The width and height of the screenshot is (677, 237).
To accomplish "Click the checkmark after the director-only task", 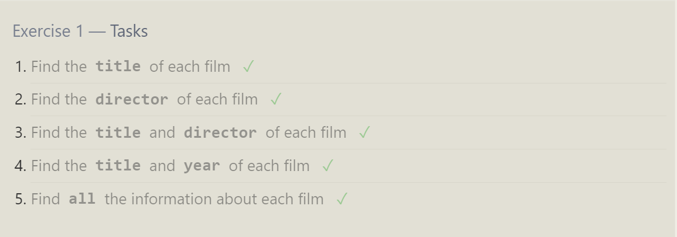I will point(276,100).
